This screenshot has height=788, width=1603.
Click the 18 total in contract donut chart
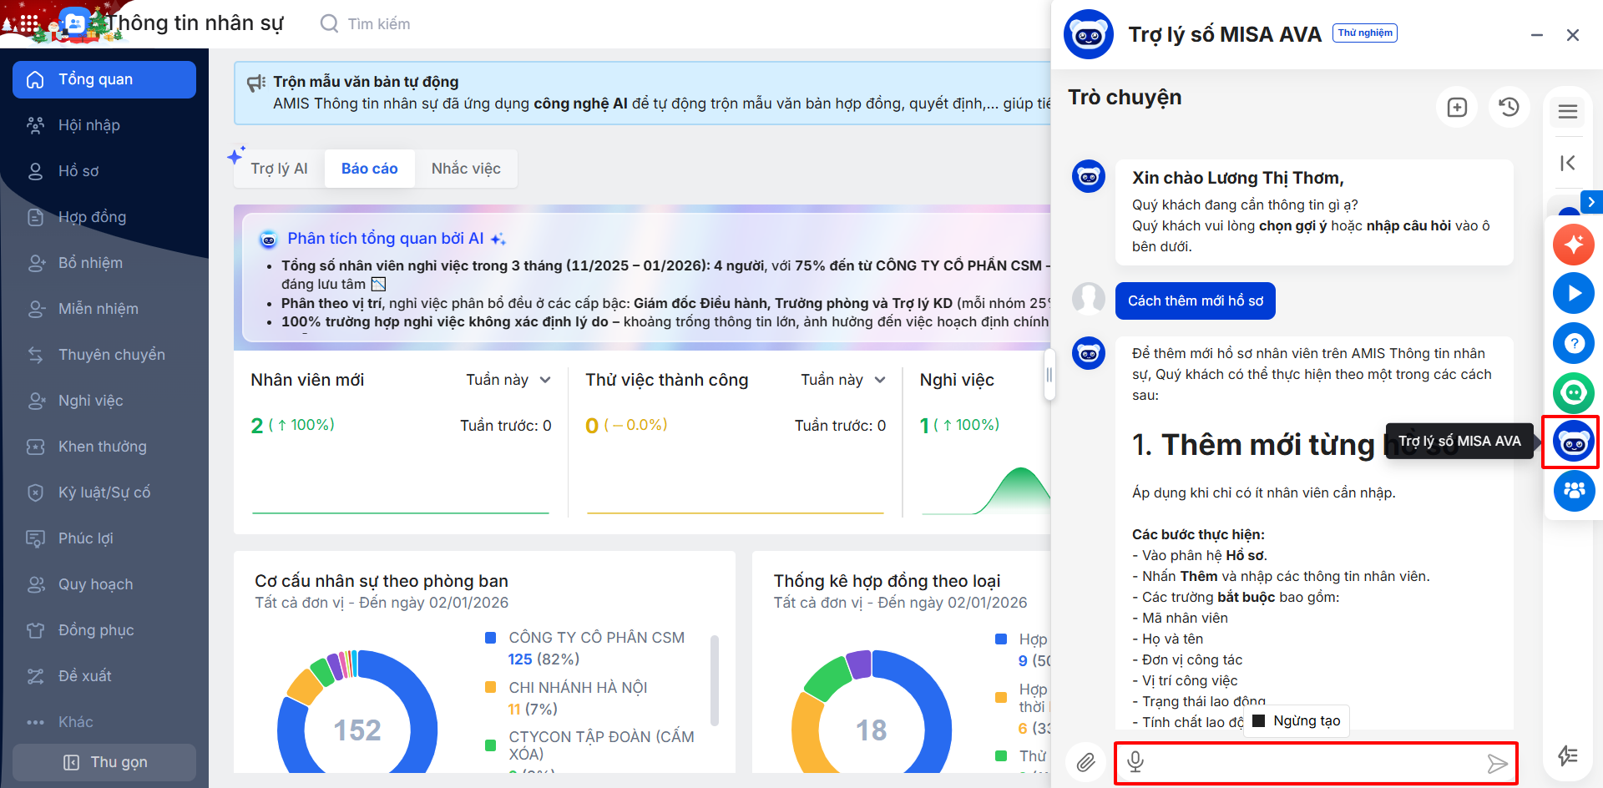pyautogui.click(x=871, y=730)
